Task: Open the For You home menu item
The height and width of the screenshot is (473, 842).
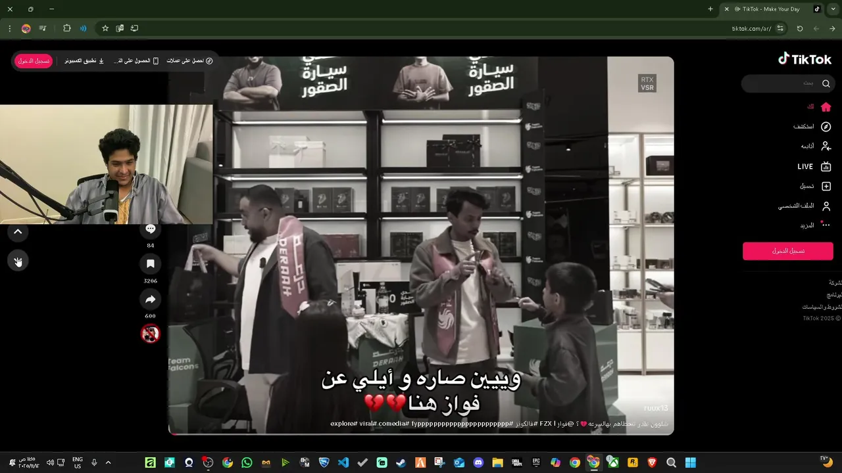Action: pyautogui.click(x=820, y=106)
